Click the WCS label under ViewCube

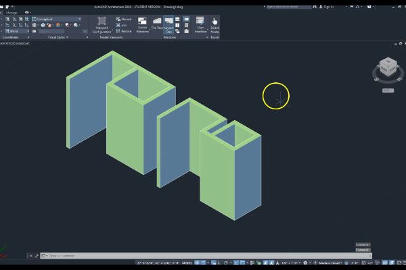coord(387,90)
